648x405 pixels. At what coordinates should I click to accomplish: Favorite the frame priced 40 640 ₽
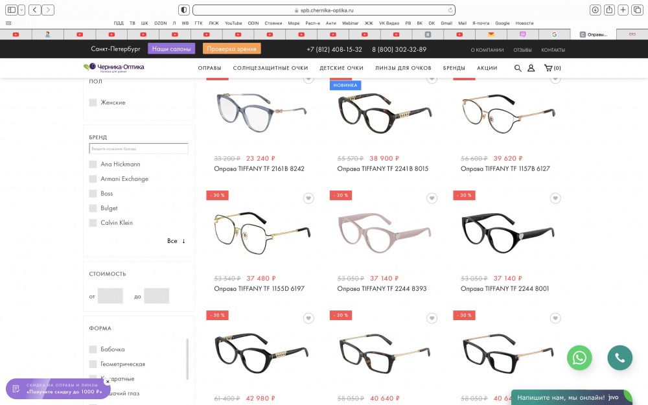coord(432,318)
